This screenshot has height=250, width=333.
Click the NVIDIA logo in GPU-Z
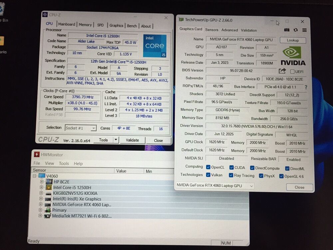tap(293, 56)
